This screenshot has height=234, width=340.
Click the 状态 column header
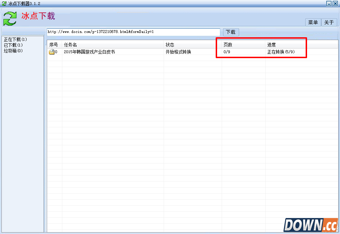tap(170, 45)
